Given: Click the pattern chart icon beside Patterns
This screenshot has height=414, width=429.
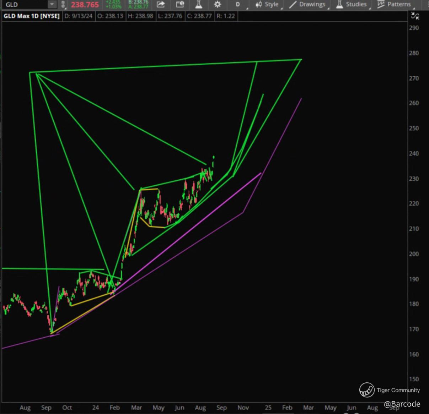Looking at the screenshot, I should click(x=381, y=4).
